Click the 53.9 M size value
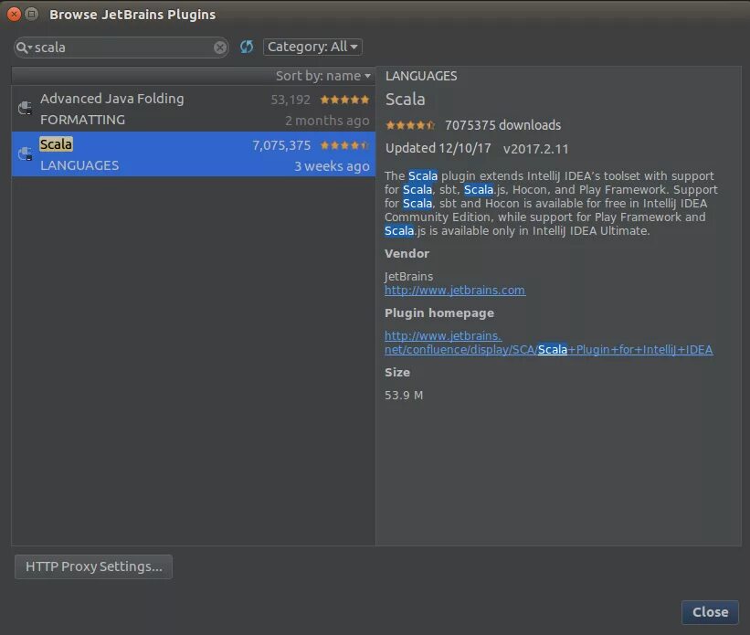The height and width of the screenshot is (635, 750). pyautogui.click(x=404, y=396)
